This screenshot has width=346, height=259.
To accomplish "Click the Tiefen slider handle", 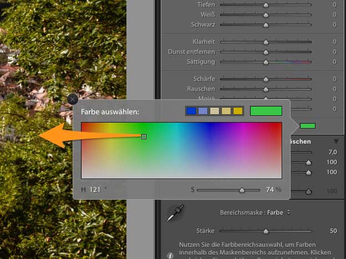I will coord(266,5).
